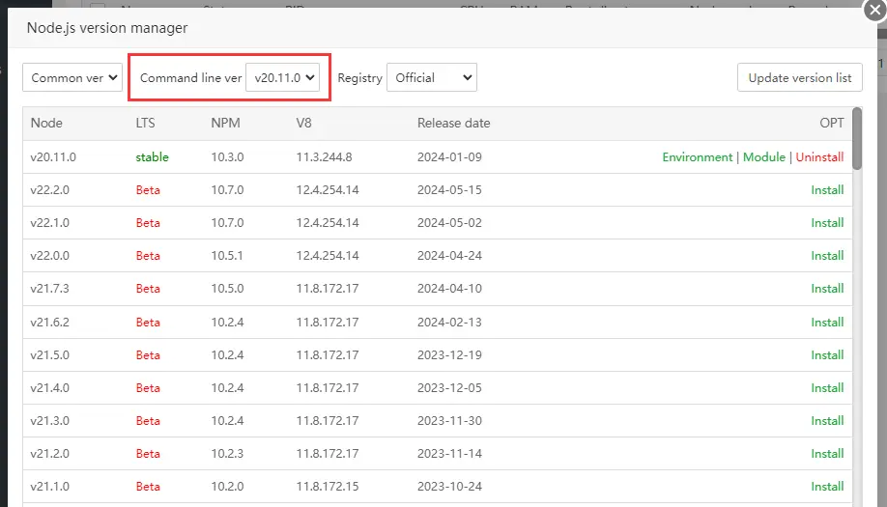
Task: Install Node v21.2.0
Action: (827, 453)
